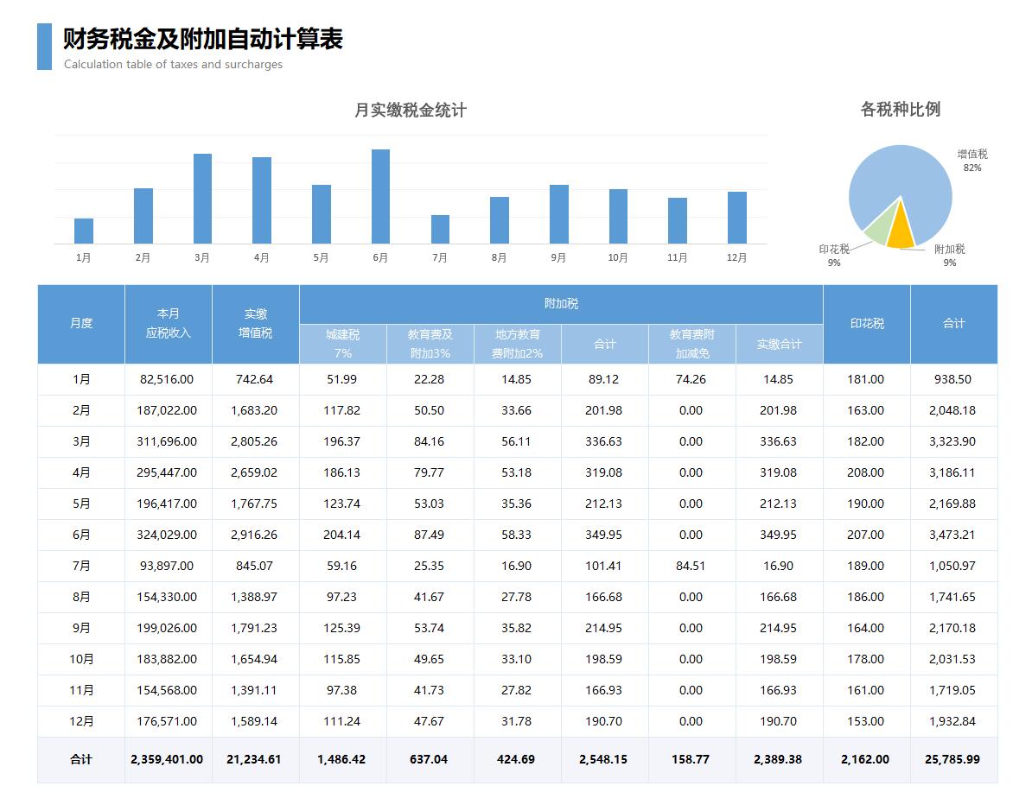
Task: Click the 6月 bar in the bar chart
Action: (x=380, y=197)
